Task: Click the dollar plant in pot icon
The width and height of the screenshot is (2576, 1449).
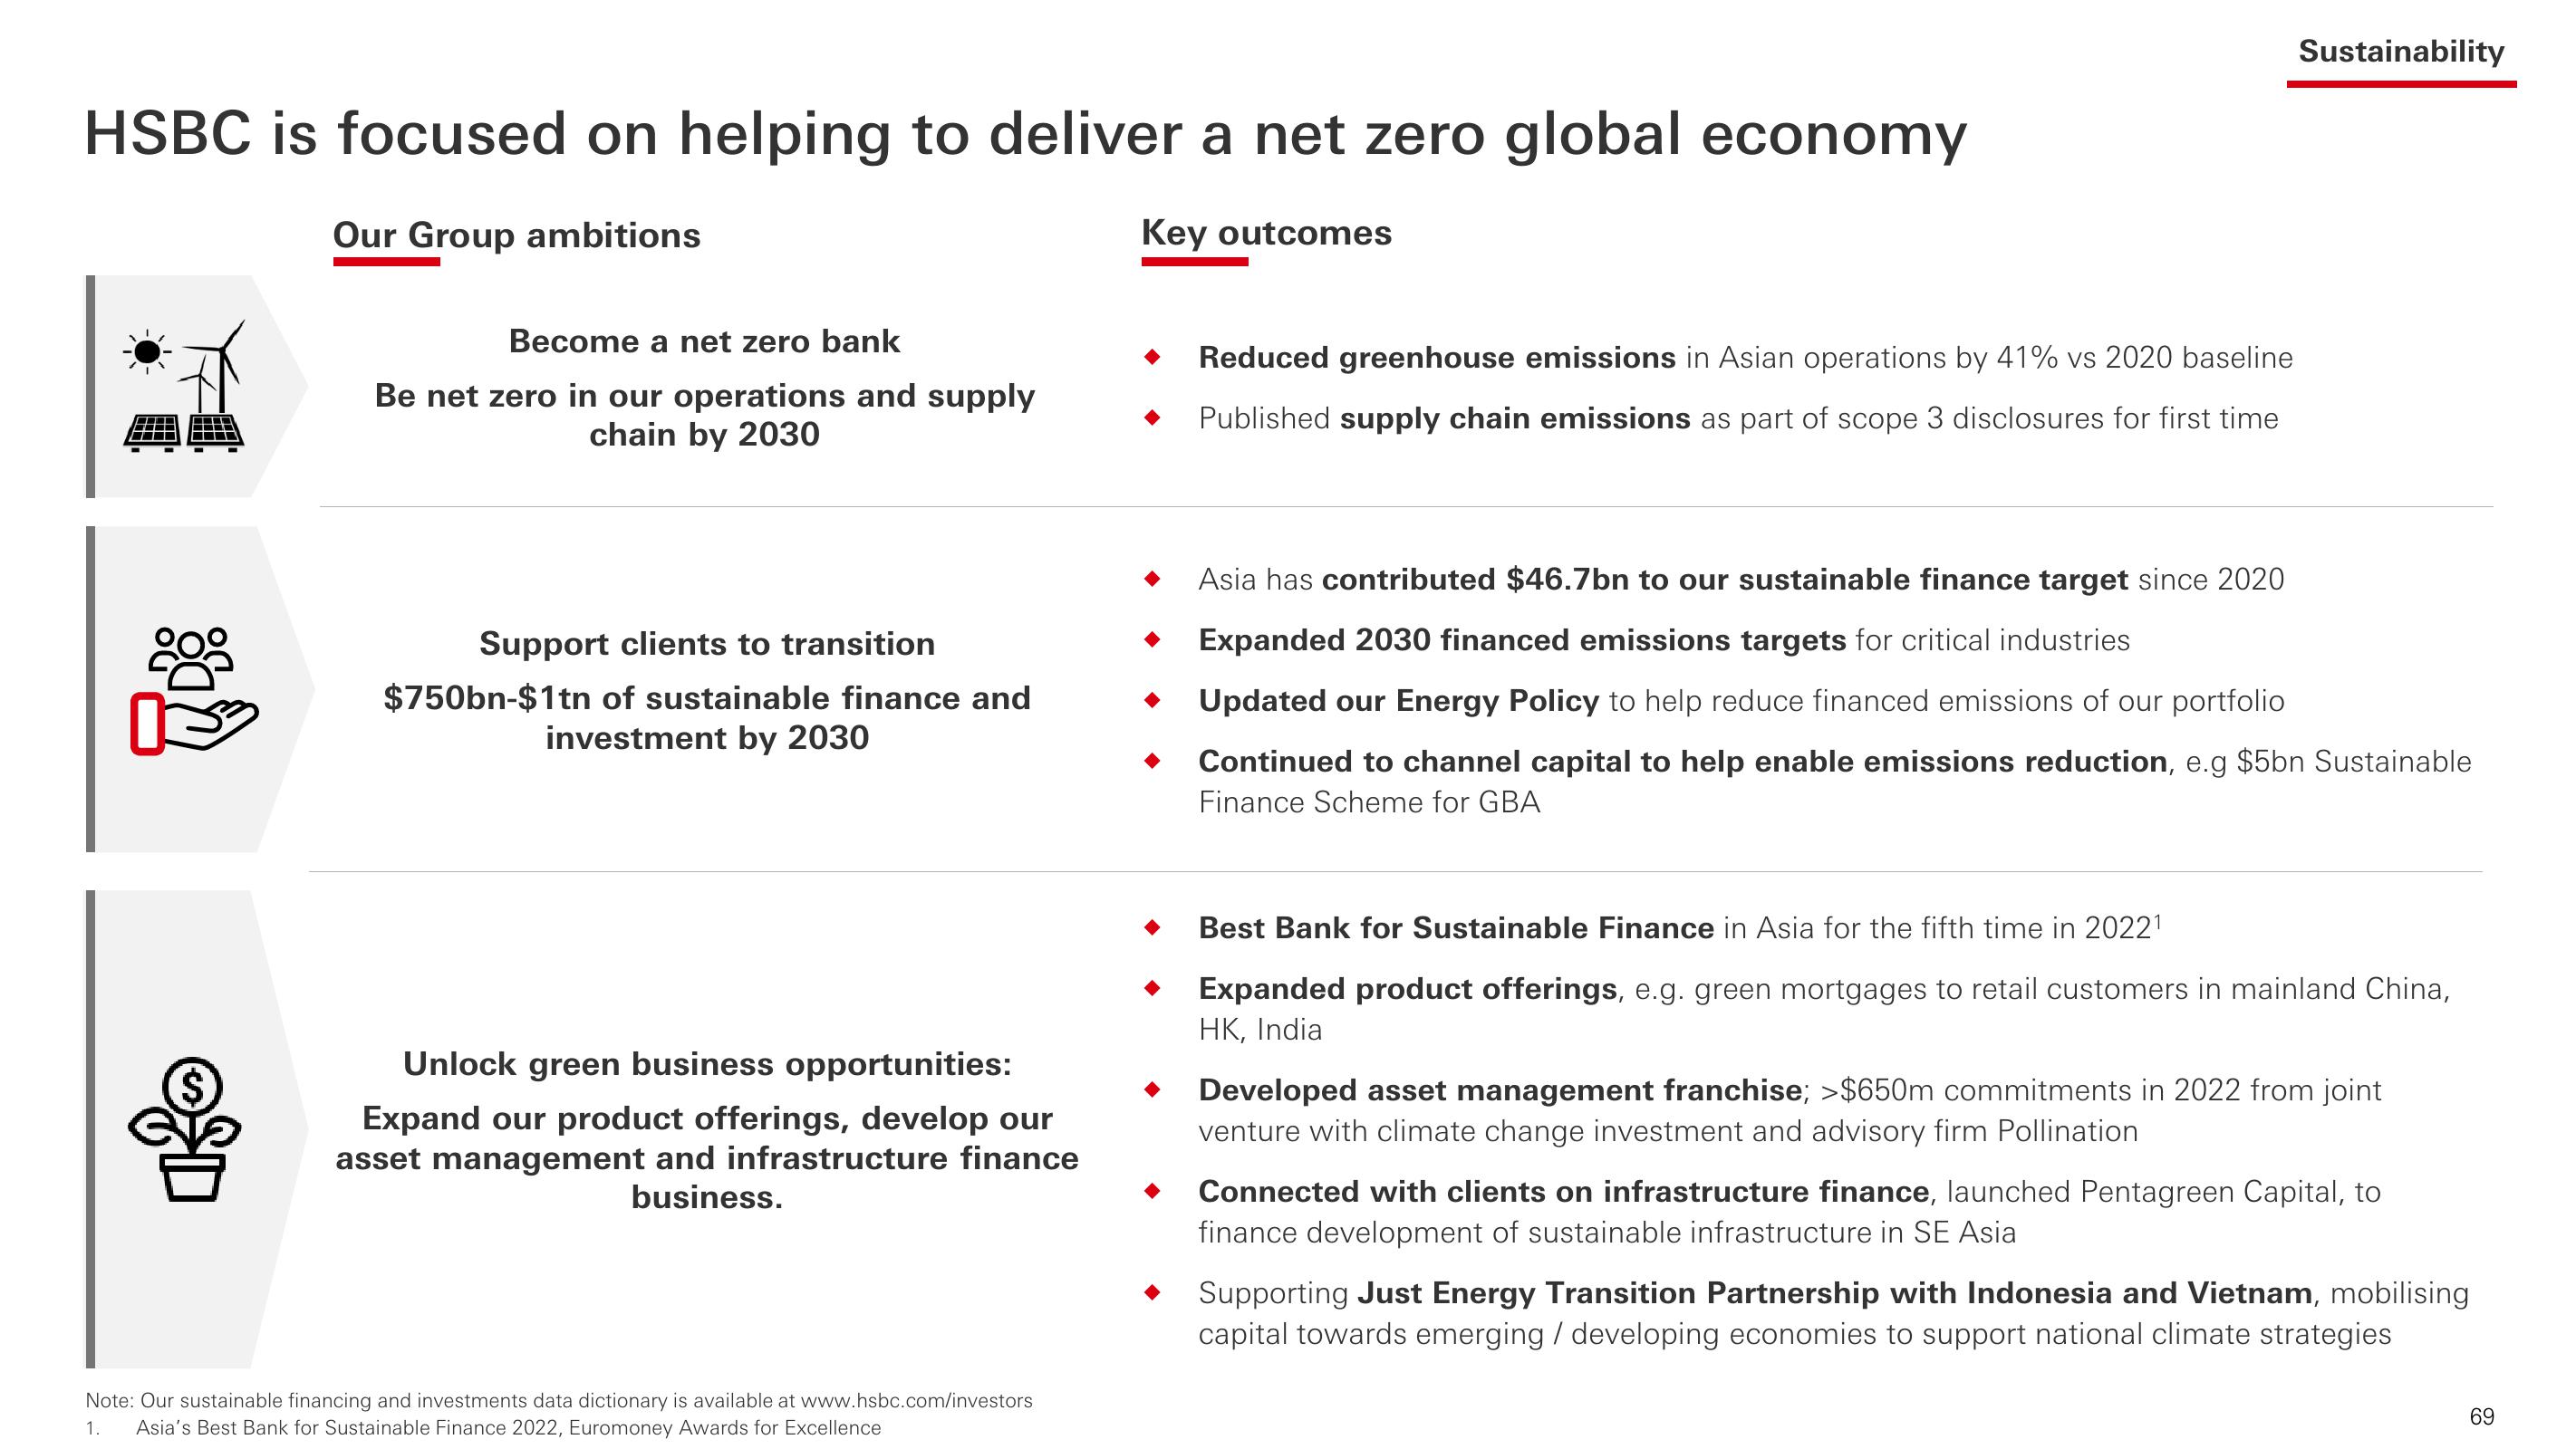Action: tap(185, 1129)
